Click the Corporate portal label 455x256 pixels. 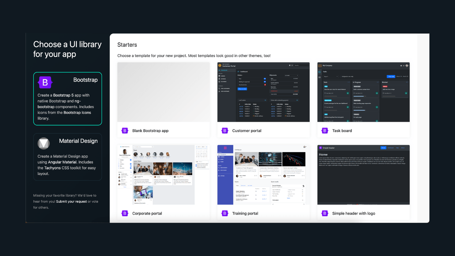click(147, 214)
